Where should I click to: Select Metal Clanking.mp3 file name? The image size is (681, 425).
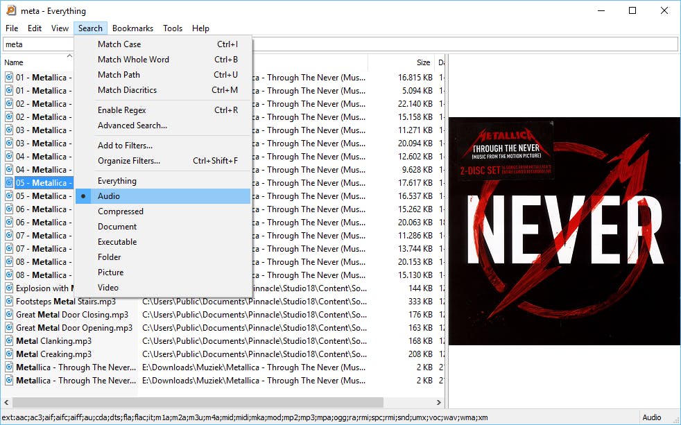point(54,341)
